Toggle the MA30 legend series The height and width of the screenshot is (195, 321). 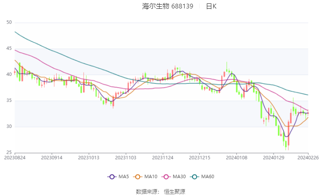click(174, 177)
